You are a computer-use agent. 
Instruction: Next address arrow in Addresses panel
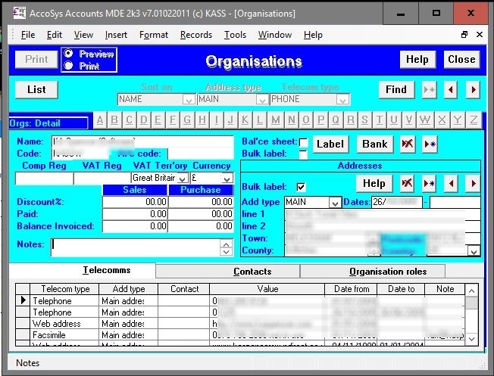click(x=474, y=183)
